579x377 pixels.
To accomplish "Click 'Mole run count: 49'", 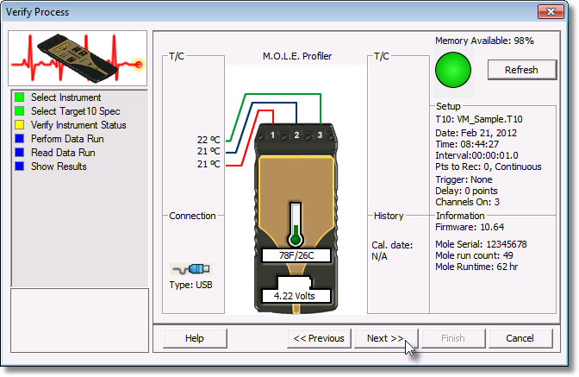I will coord(474,255).
